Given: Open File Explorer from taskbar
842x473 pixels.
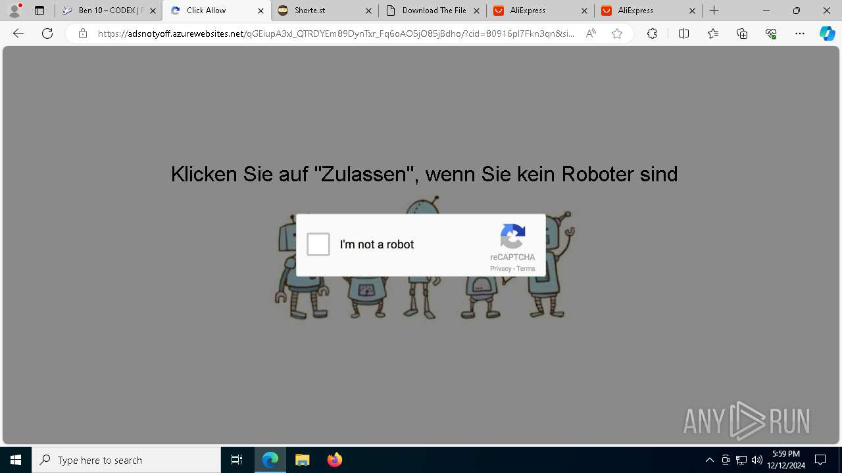Looking at the screenshot, I should [302, 460].
